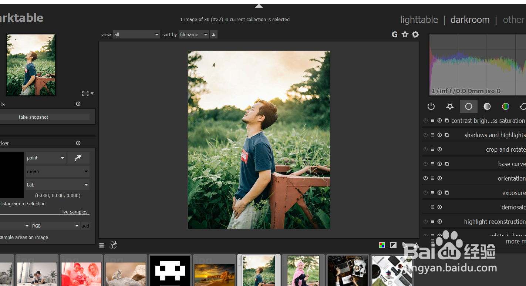
Task: Reset the snapshots panel with its circle icon
Action: (x=78, y=104)
